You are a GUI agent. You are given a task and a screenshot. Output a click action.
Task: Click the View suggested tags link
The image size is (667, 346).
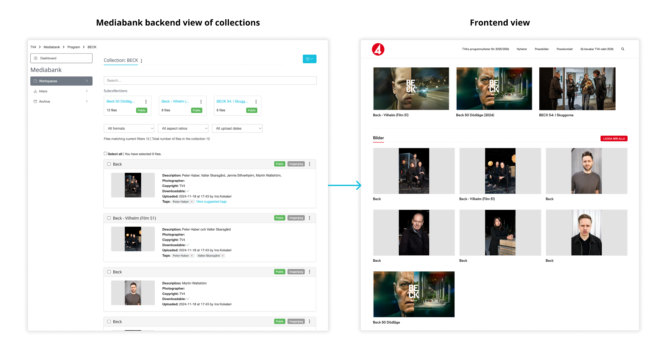211,202
